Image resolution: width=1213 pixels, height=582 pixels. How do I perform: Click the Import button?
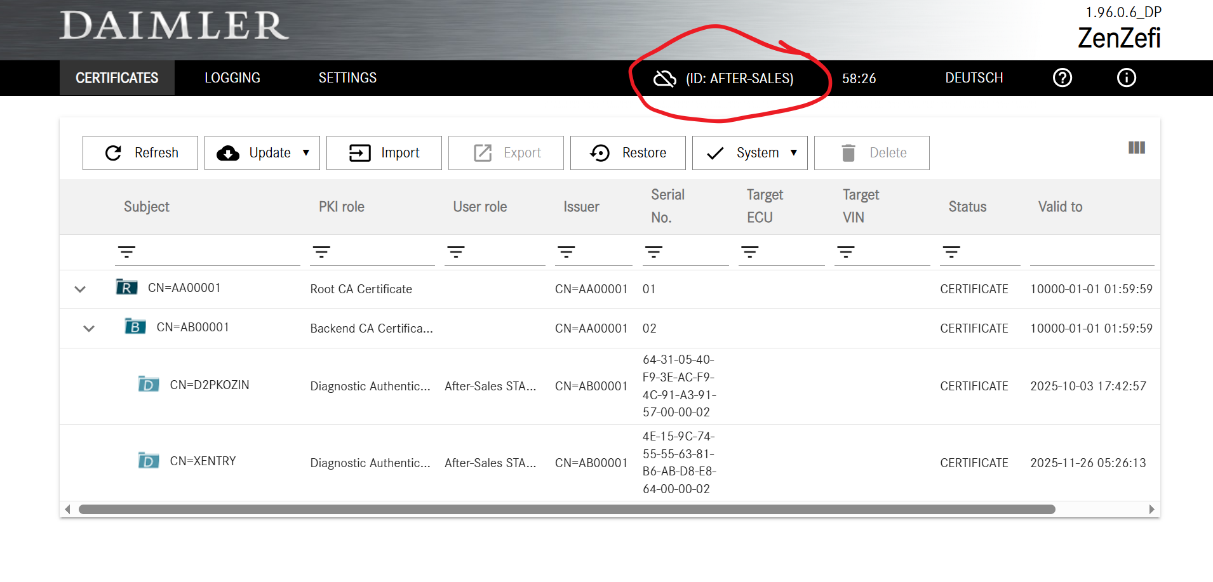pyautogui.click(x=384, y=153)
